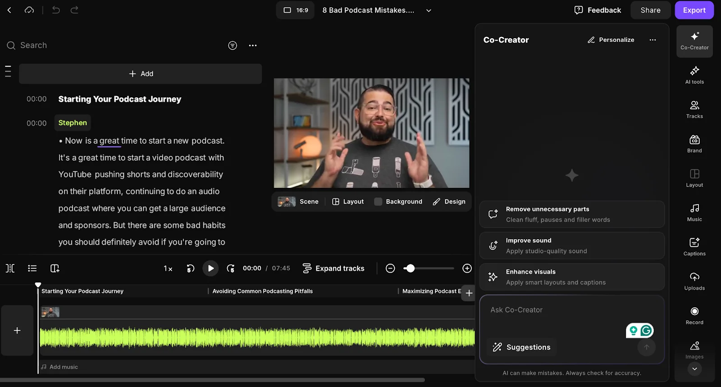Click the timeline zoom slider handle
Image resolution: width=721 pixels, height=387 pixels.
410,268
